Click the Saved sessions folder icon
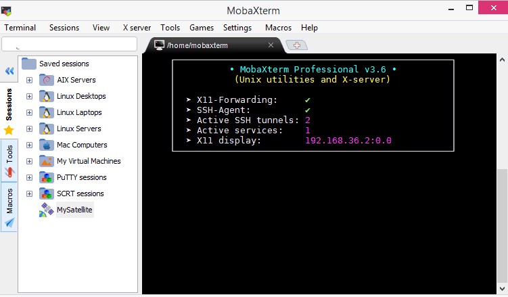 coord(29,64)
